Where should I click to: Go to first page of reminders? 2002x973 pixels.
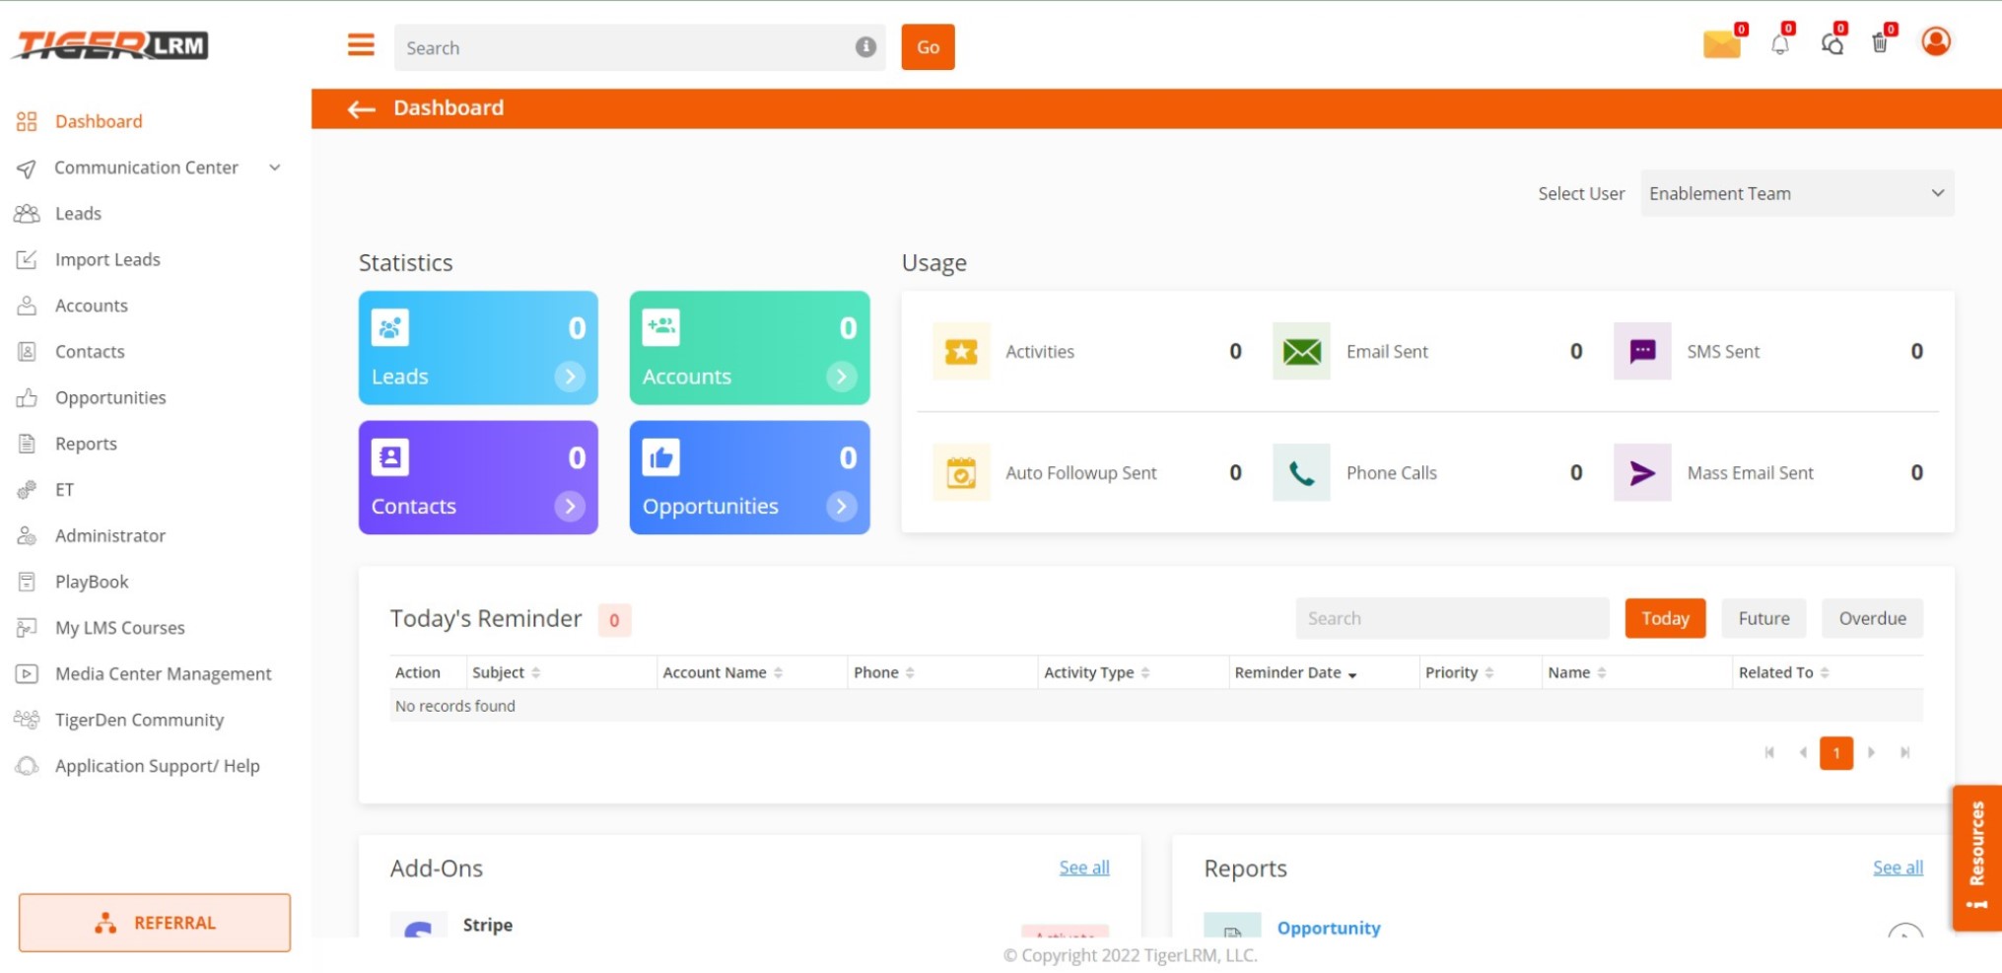tap(1769, 752)
